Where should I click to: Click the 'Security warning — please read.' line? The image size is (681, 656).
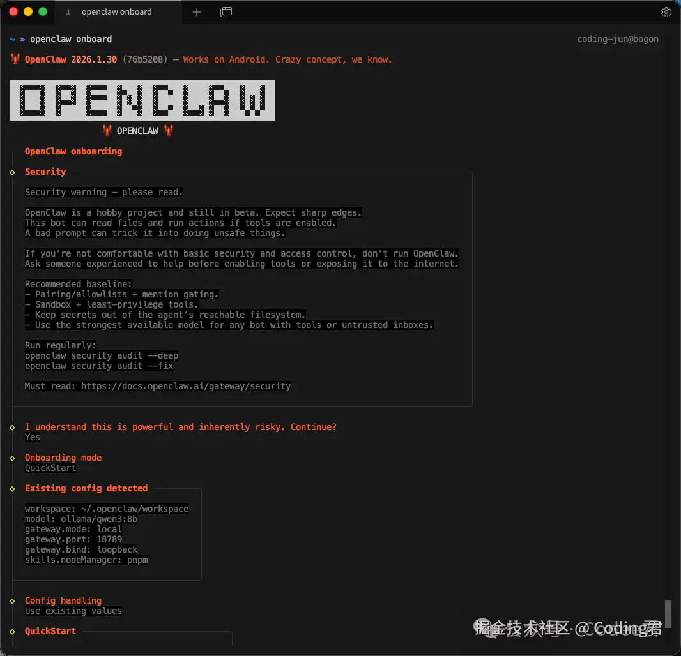coord(103,192)
